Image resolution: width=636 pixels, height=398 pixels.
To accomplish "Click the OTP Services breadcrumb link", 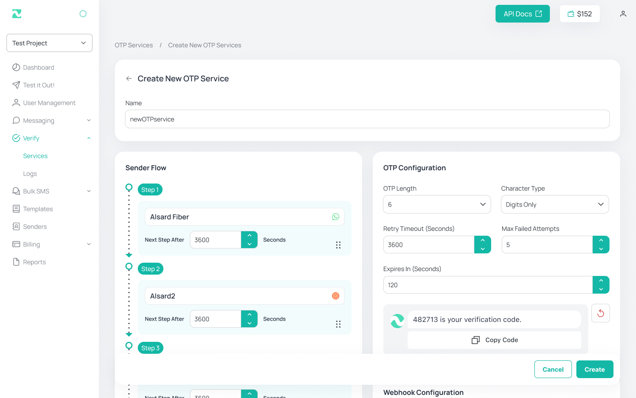I will coord(134,45).
